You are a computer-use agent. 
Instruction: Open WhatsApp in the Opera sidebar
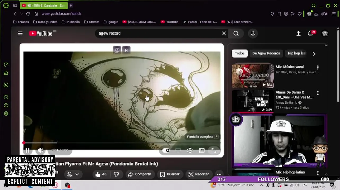click(x=6, y=85)
